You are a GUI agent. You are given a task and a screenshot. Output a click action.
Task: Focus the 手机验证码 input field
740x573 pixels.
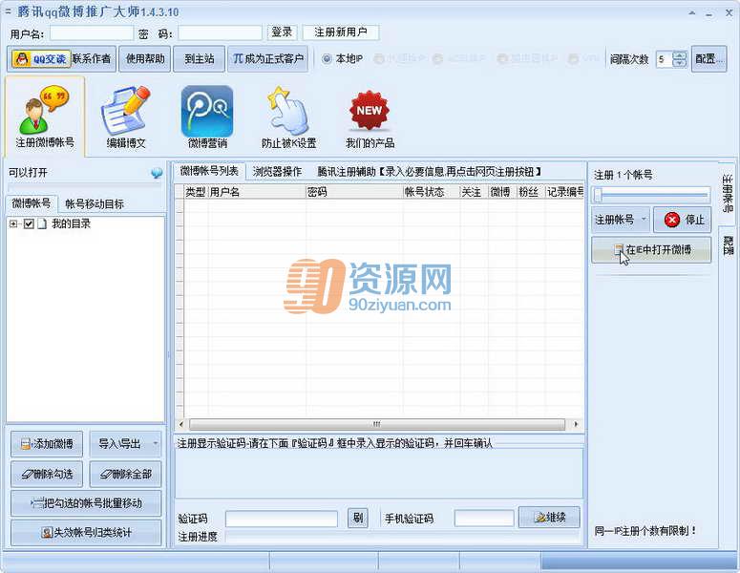coord(484,519)
